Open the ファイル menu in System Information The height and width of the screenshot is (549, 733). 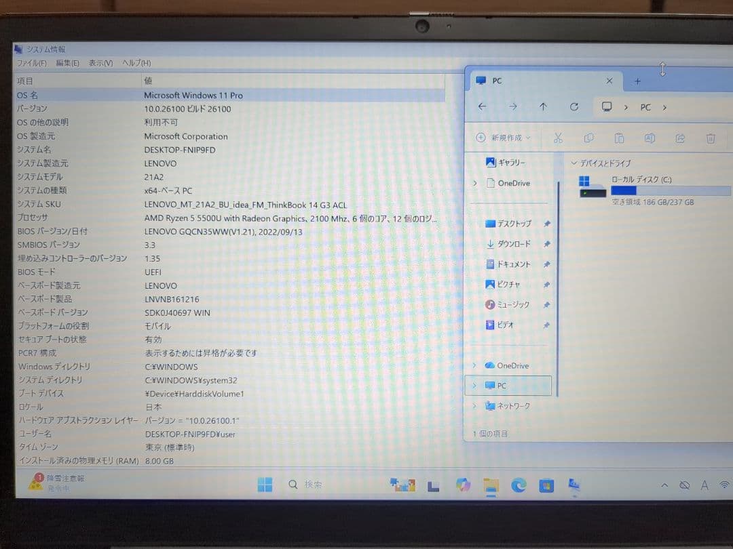click(33, 62)
